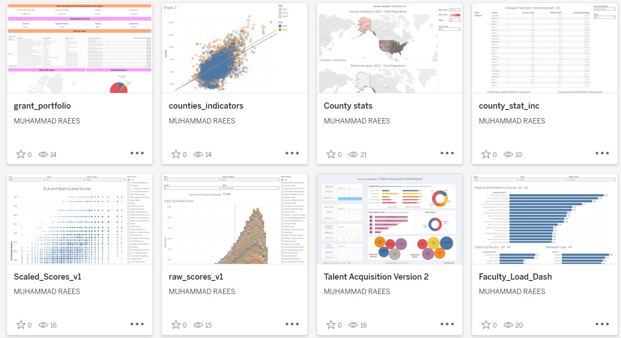This screenshot has width=621, height=338.
Task: Open the counties_indicators workbook title
Action: point(206,106)
